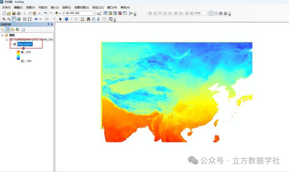Click the Fixed Zoom Out icon
Viewport: 289px width, 172px height.
(30, 19)
